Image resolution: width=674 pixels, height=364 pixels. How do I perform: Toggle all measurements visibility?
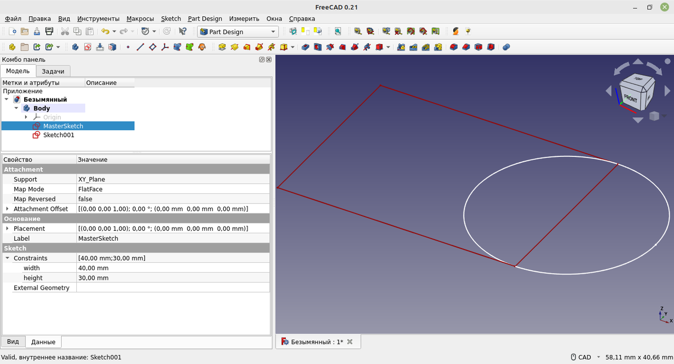(411, 32)
